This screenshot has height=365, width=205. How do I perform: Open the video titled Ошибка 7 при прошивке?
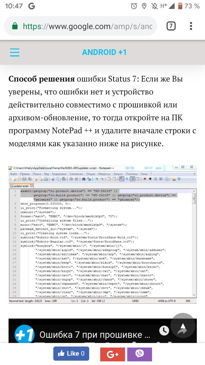coord(95,334)
